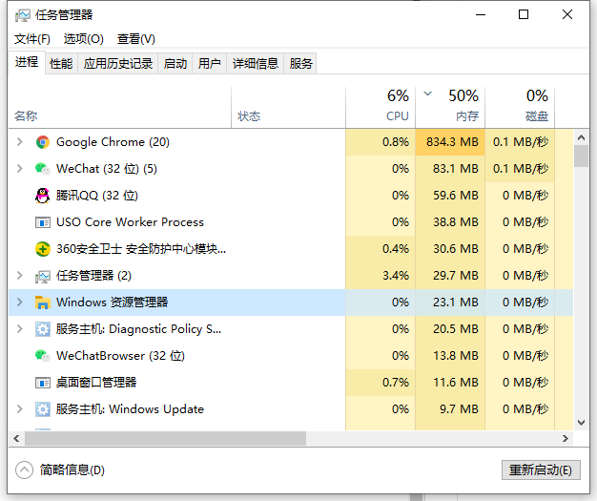Click the 腾讯QQ penguin icon
The height and width of the screenshot is (501, 597).
tap(42, 196)
